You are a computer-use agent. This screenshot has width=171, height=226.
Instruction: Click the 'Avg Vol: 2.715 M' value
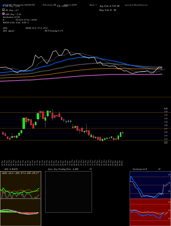[109, 6]
